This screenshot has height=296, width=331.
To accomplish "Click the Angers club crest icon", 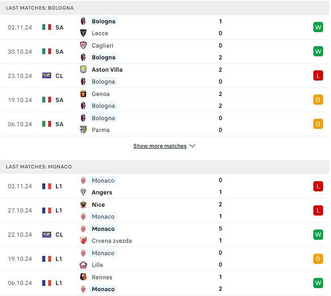I will click(83, 192).
